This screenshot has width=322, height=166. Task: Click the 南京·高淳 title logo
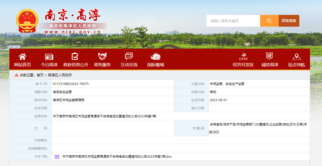73,15
